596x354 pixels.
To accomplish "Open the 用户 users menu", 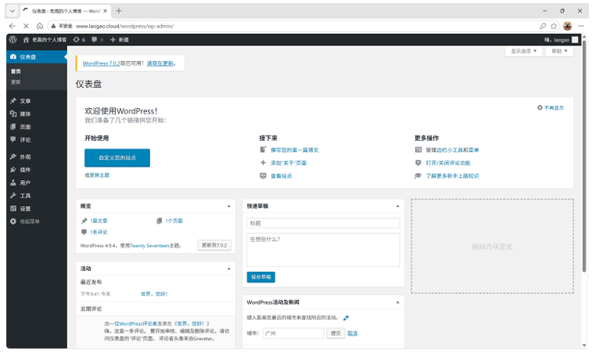I will [37, 182].
